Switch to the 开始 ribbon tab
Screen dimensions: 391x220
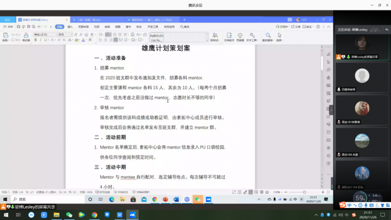tap(59, 26)
